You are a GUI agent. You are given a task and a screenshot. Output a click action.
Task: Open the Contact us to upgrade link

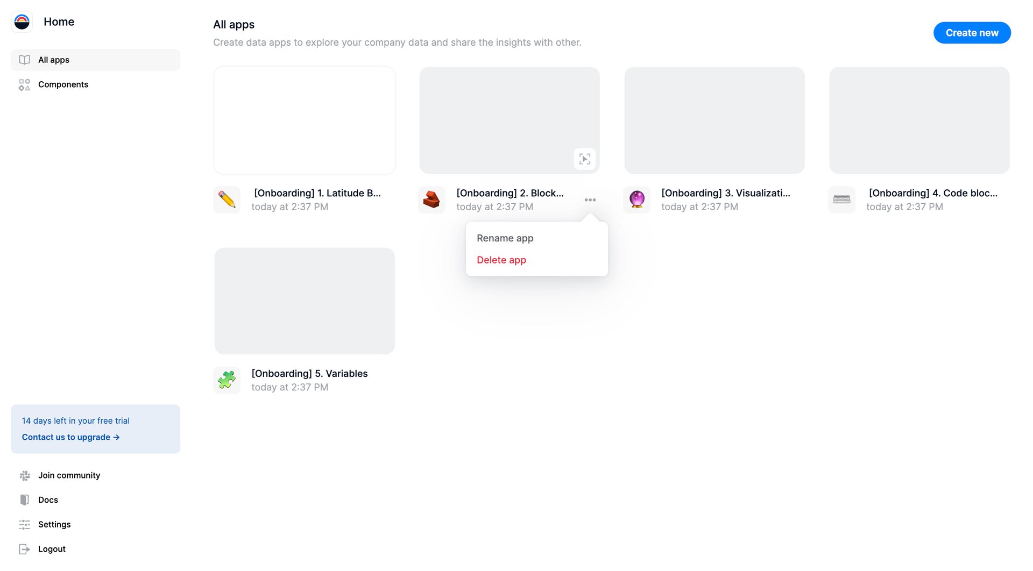70,437
